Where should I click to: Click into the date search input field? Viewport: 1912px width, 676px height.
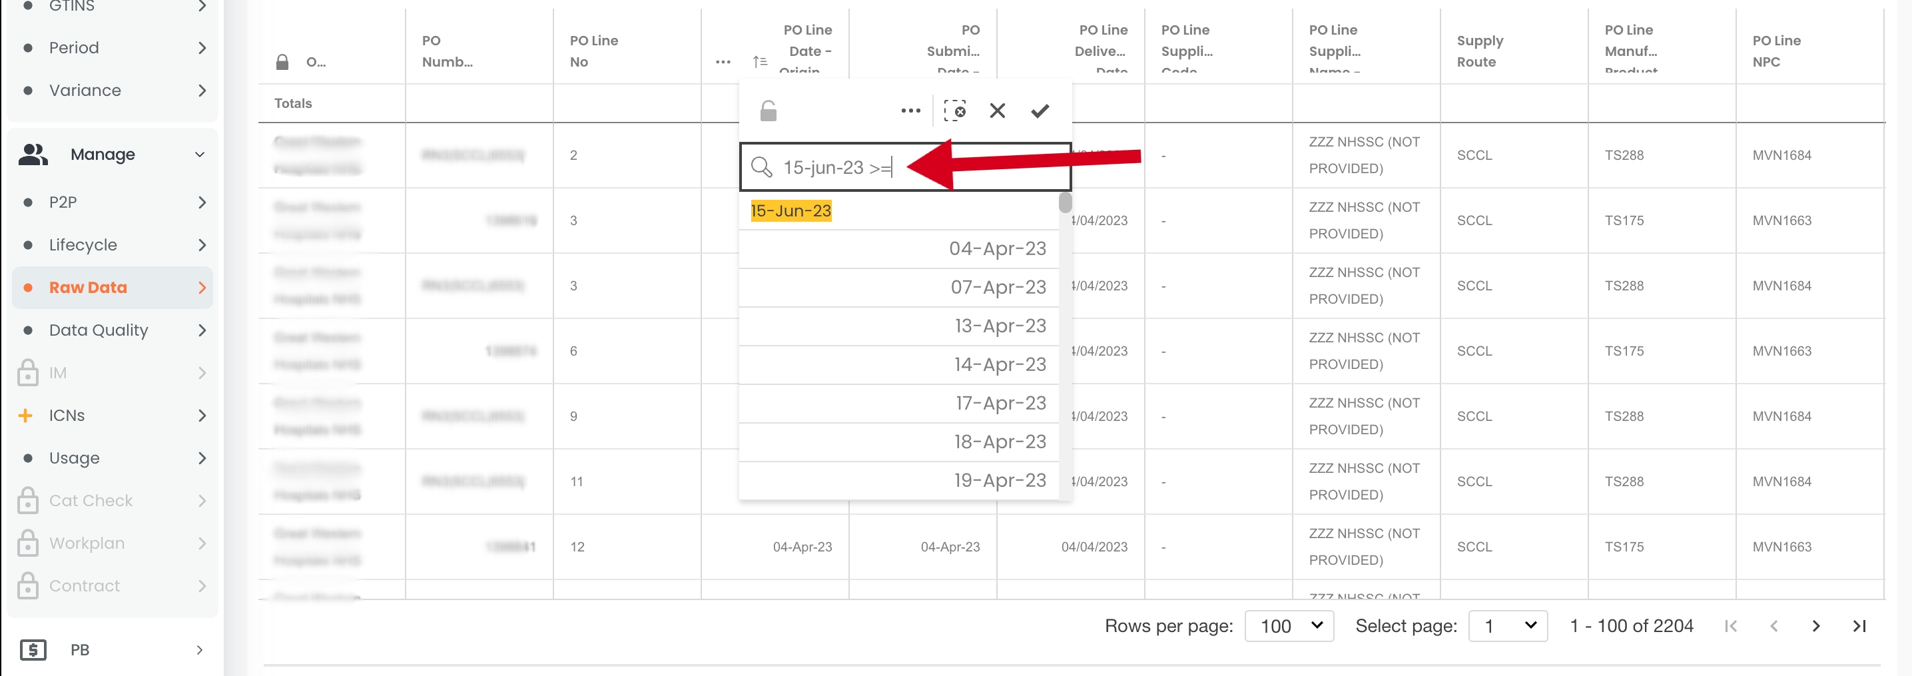pyautogui.click(x=906, y=167)
